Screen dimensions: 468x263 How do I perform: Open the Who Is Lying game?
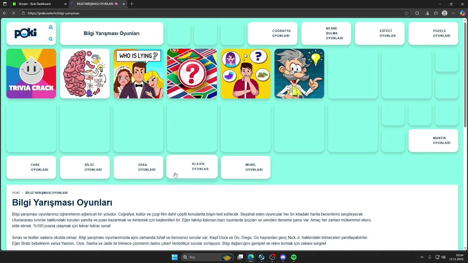pos(139,73)
